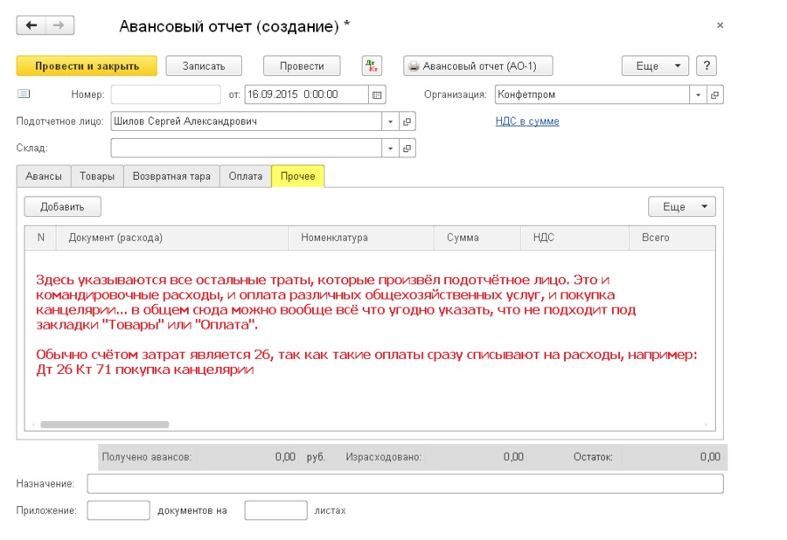Close the Авансовый отчет form
Viewport: 787px width, 540px height.
click(721, 25)
